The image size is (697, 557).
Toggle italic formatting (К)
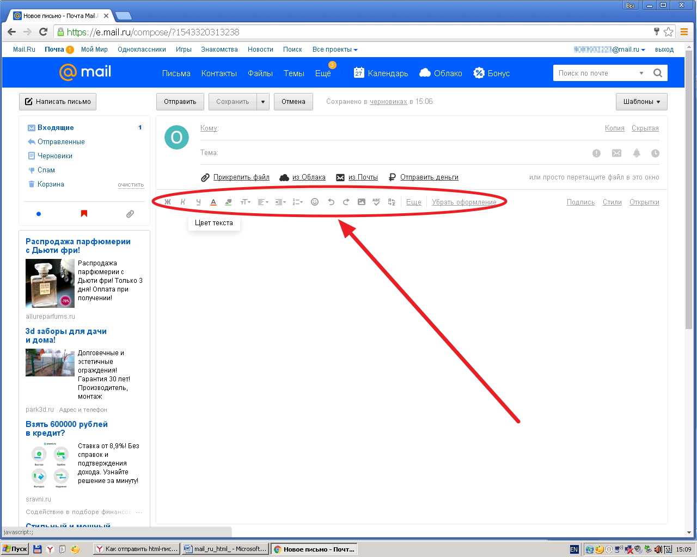(183, 202)
